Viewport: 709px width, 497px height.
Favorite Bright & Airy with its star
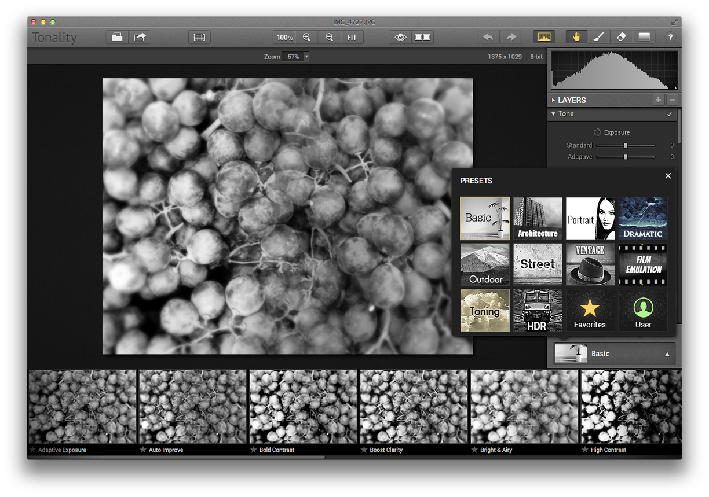(x=475, y=450)
